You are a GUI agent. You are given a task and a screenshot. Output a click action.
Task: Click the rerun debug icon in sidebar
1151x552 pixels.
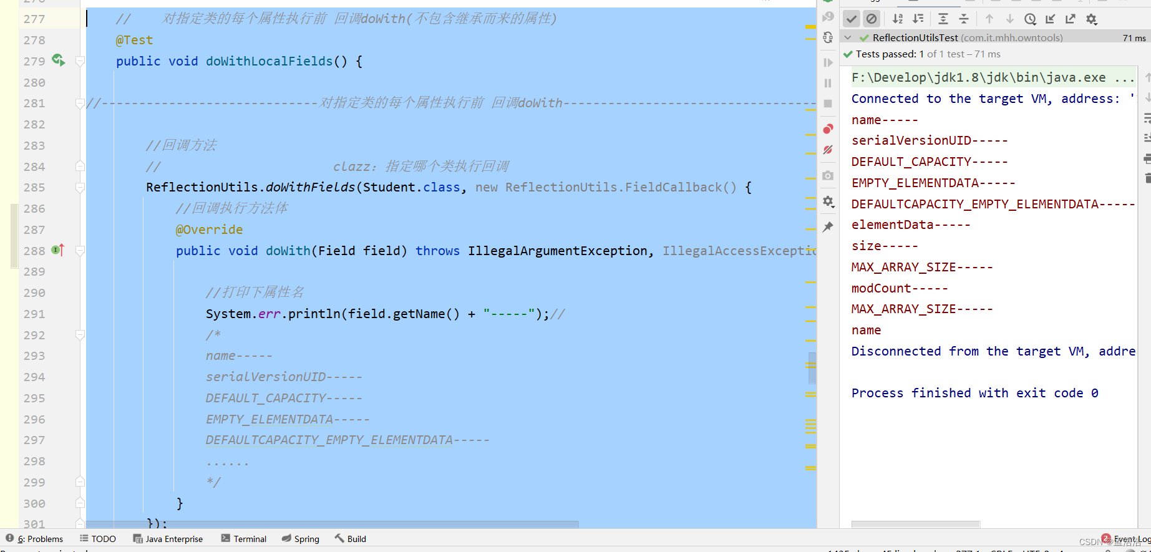828,37
